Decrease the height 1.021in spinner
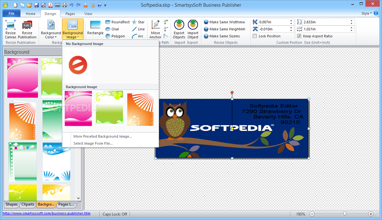 click(x=352, y=30)
